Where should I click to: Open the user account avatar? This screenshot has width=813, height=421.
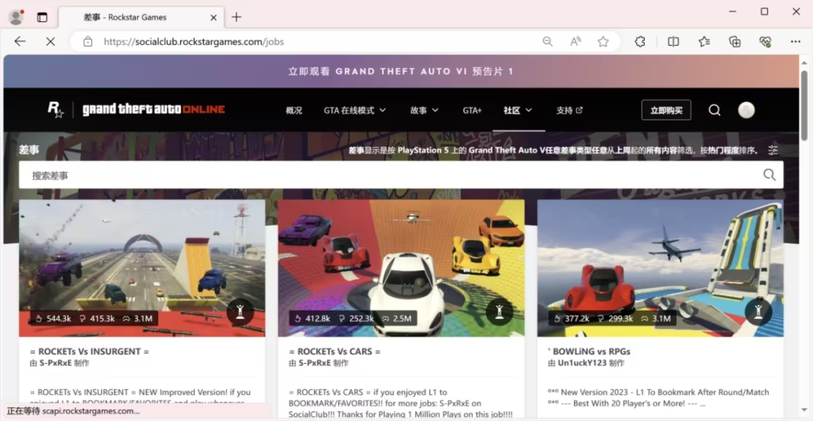tap(746, 109)
